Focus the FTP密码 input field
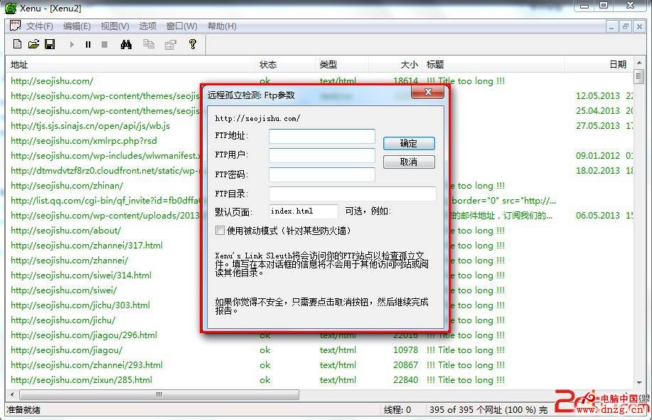This screenshot has height=420, width=652. 321,174
